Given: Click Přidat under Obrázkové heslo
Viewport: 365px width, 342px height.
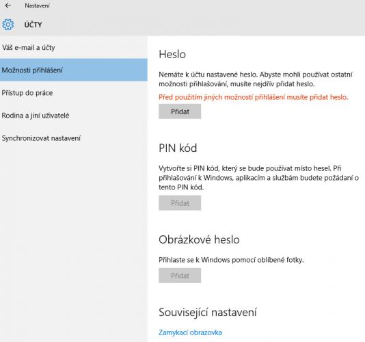Looking at the screenshot, I should [180, 276].
